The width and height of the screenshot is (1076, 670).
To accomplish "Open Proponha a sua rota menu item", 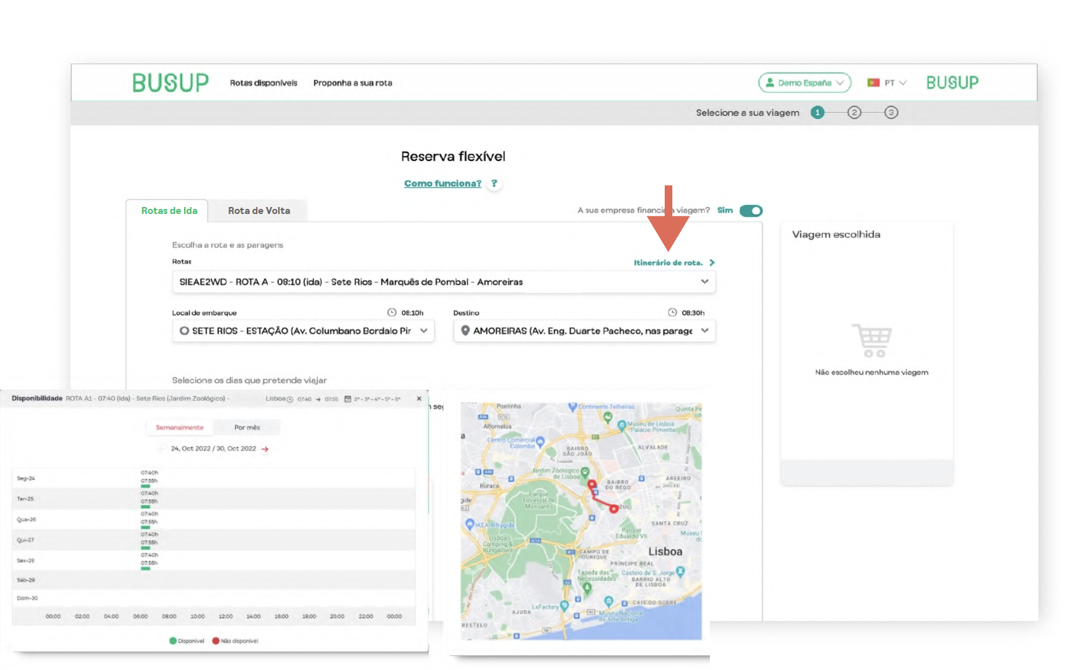I will 353,83.
